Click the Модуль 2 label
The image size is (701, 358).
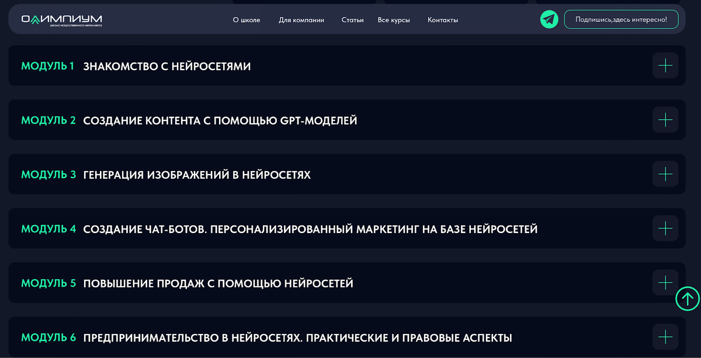(x=48, y=121)
